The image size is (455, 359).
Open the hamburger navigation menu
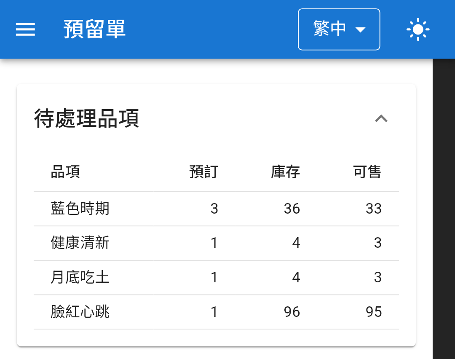25,29
